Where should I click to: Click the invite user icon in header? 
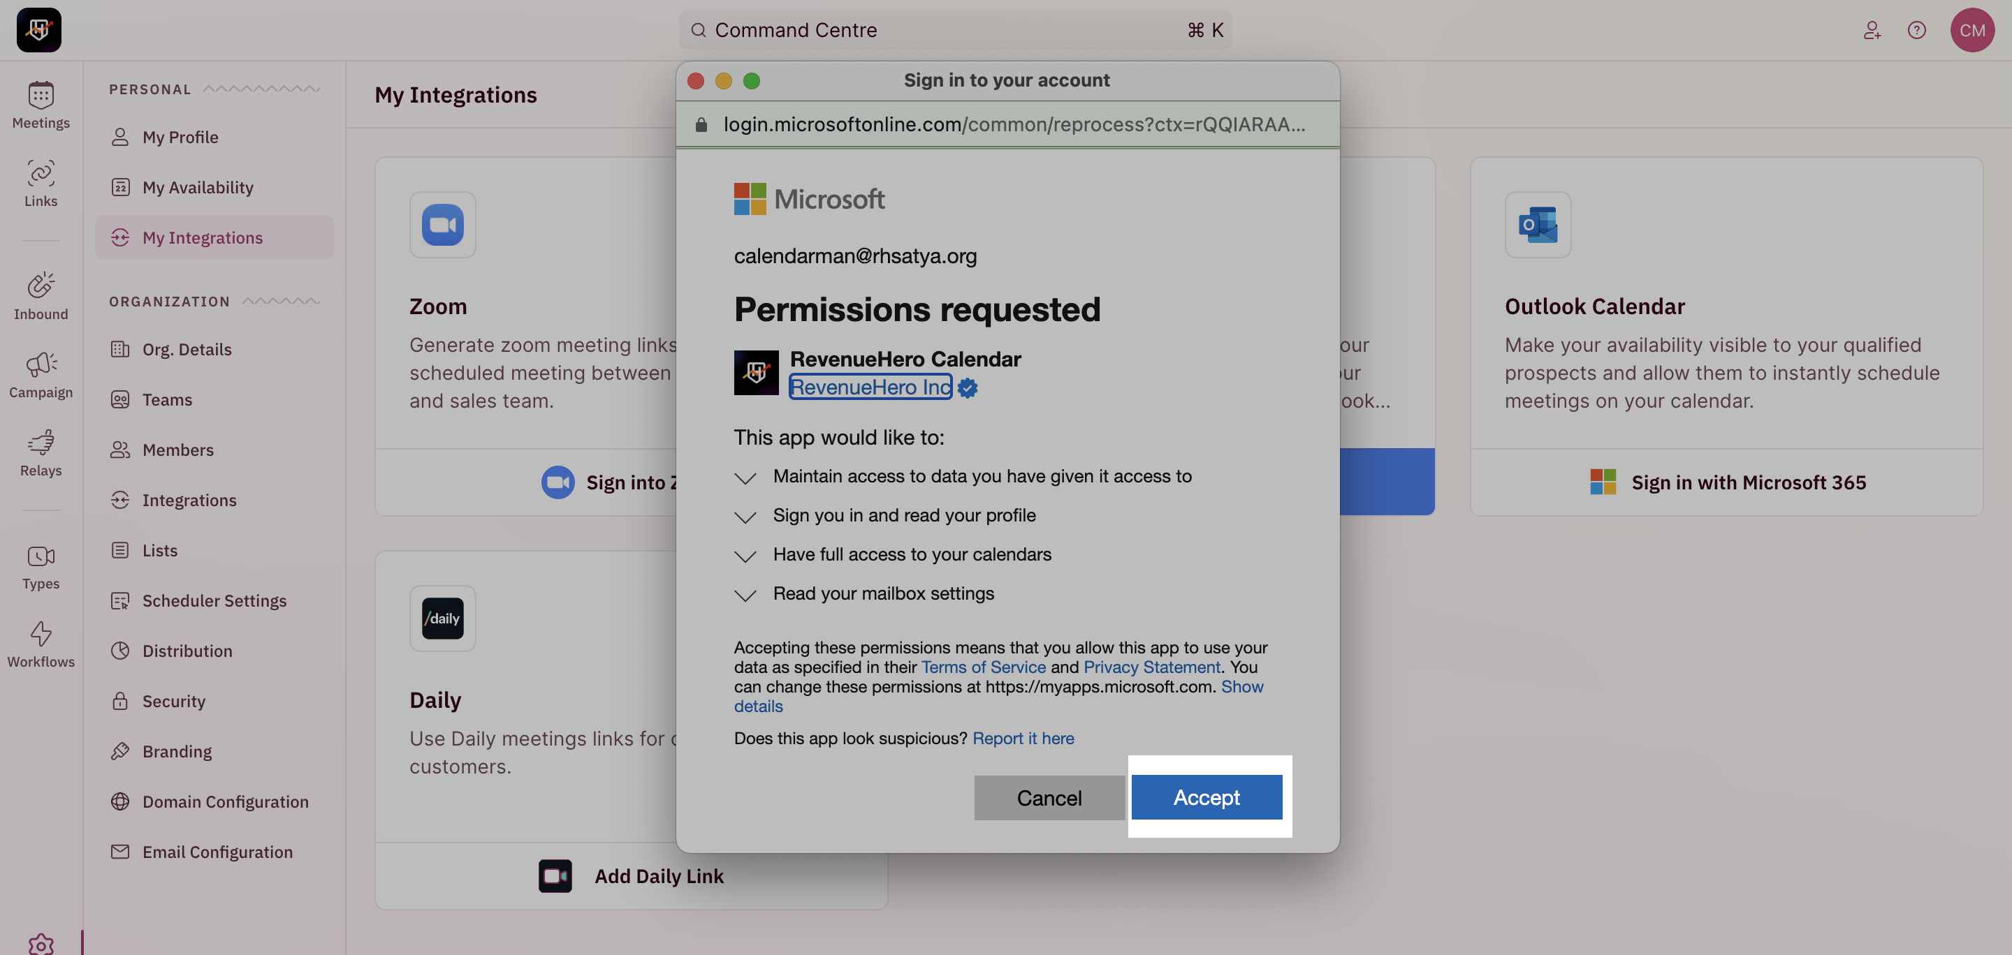click(x=1872, y=29)
